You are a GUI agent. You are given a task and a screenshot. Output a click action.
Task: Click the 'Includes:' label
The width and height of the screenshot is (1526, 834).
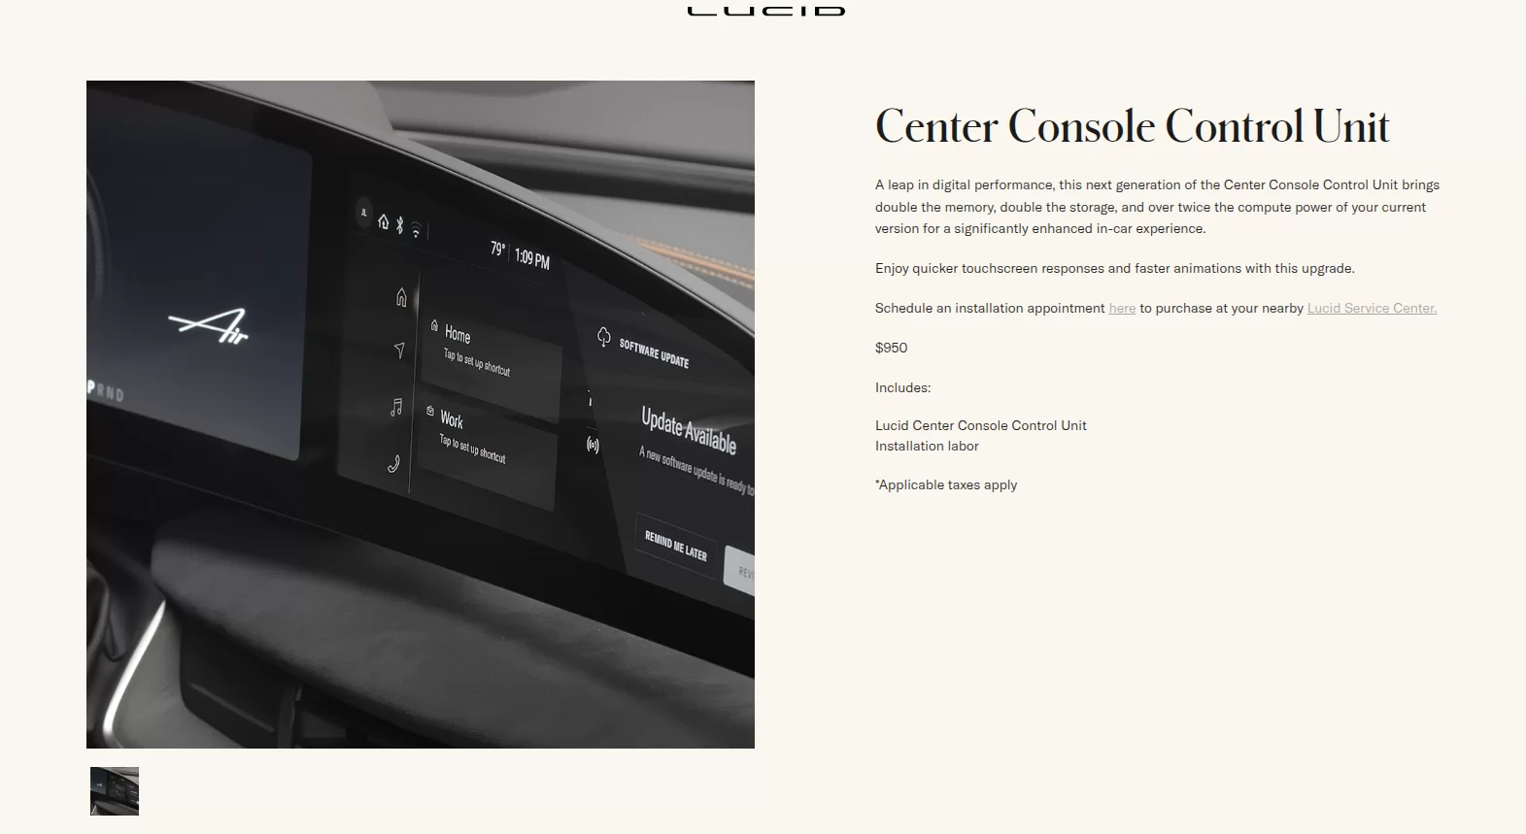click(902, 387)
